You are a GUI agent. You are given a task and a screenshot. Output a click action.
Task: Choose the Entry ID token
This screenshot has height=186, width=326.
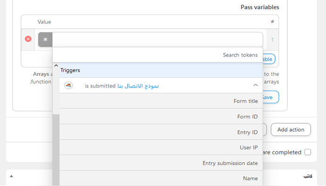point(161,132)
